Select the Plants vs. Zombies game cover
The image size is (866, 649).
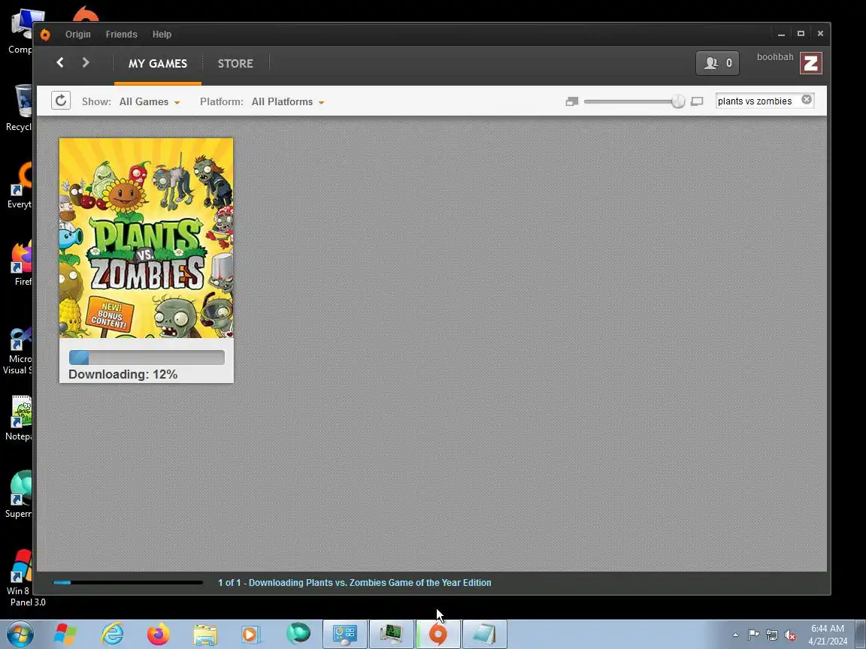point(147,238)
